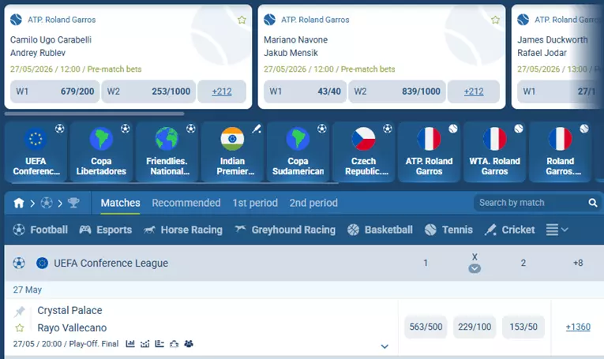Favorite Crystal Palace vs Rayo Vallecano star
This screenshot has width=604, height=359.
pos(19,327)
